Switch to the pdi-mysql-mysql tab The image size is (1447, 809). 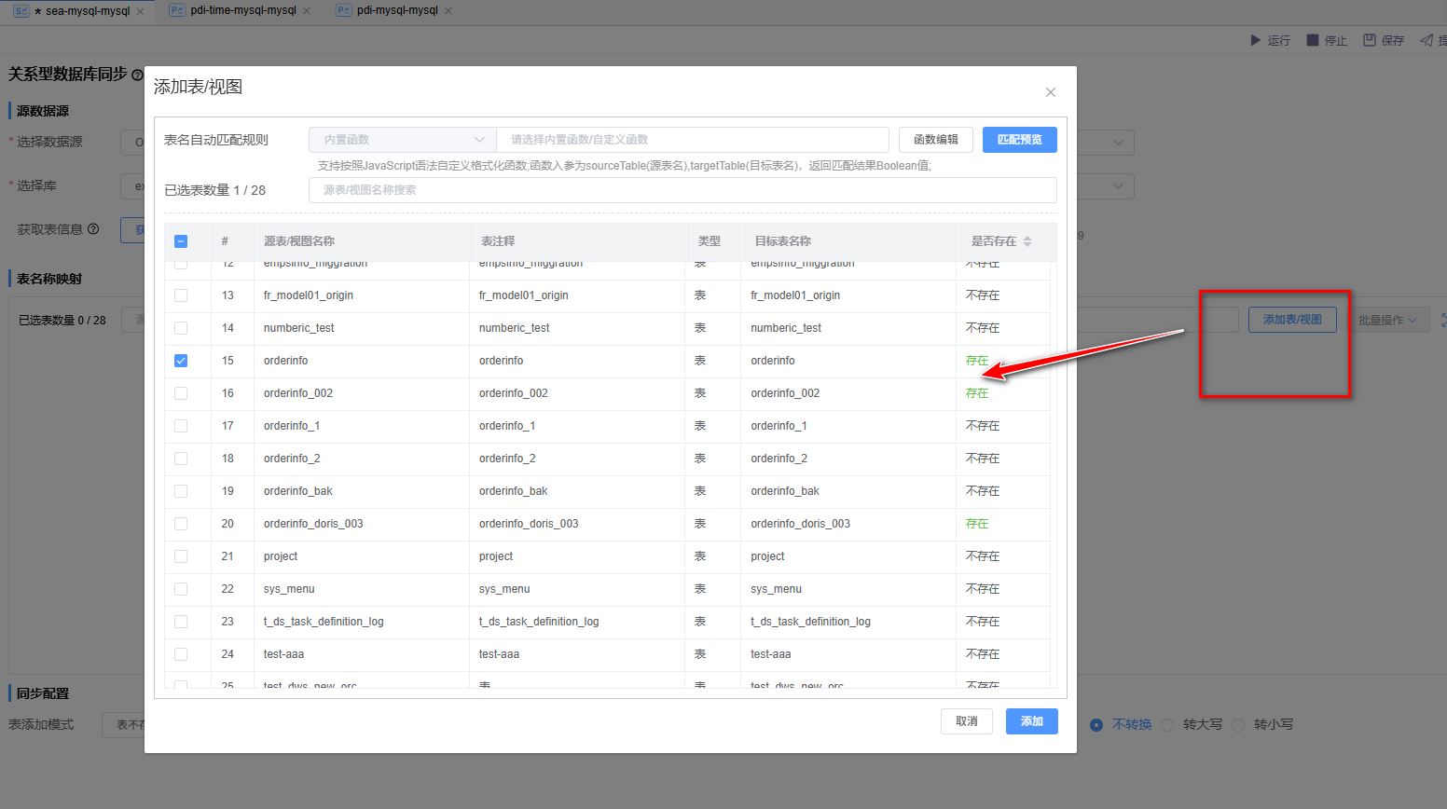click(396, 10)
